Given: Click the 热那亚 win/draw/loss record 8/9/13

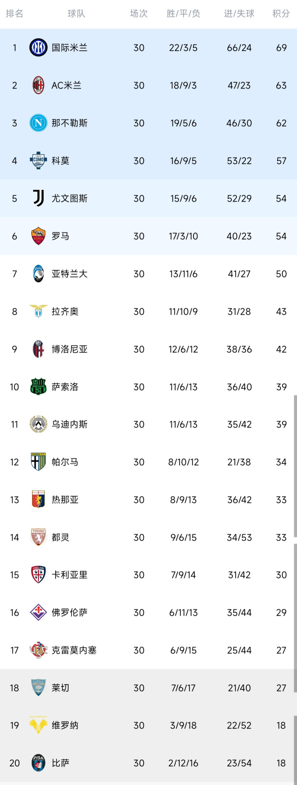Looking at the screenshot, I should click(x=183, y=500).
